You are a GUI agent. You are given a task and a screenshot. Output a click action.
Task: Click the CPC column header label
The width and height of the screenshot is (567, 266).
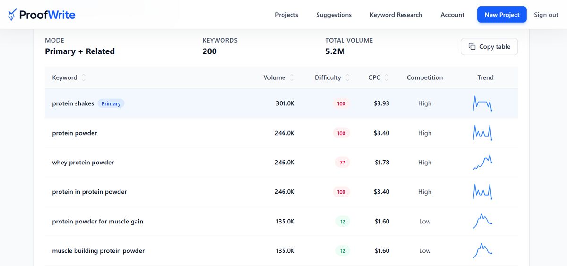[x=374, y=77]
